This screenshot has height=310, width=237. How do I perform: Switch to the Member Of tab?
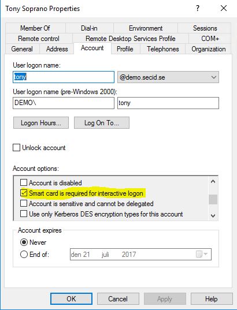click(x=35, y=28)
